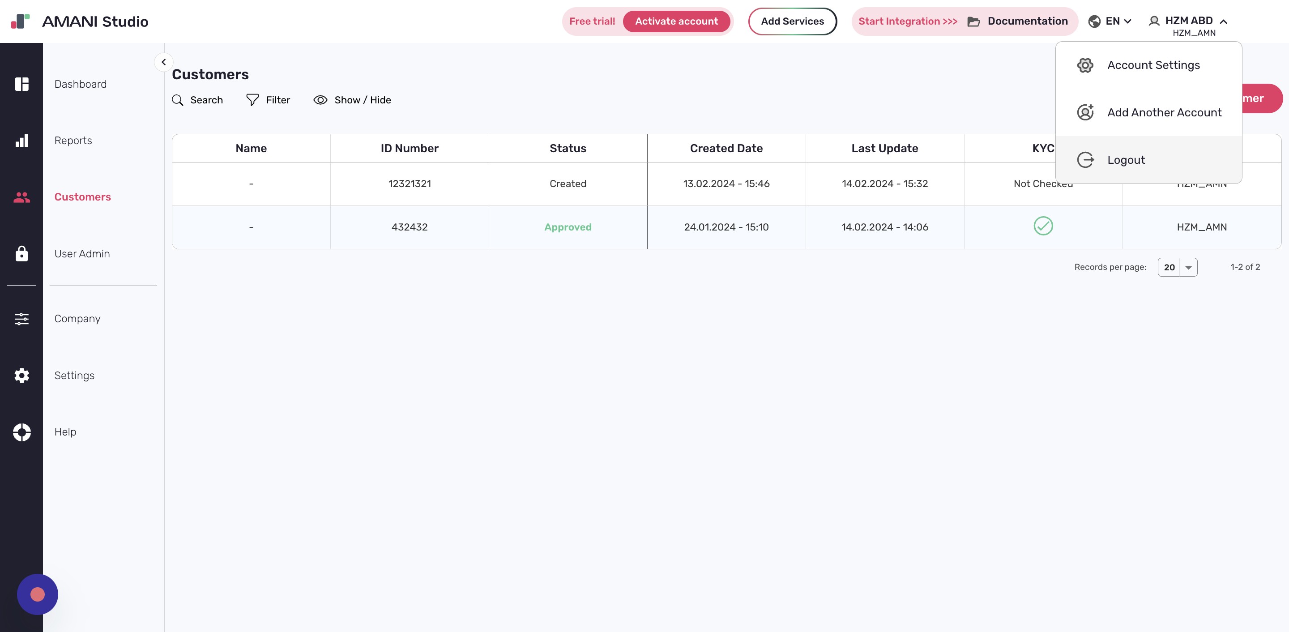Click the Settings gear sidebar icon
Image resolution: width=1289 pixels, height=632 pixels.
tap(21, 375)
